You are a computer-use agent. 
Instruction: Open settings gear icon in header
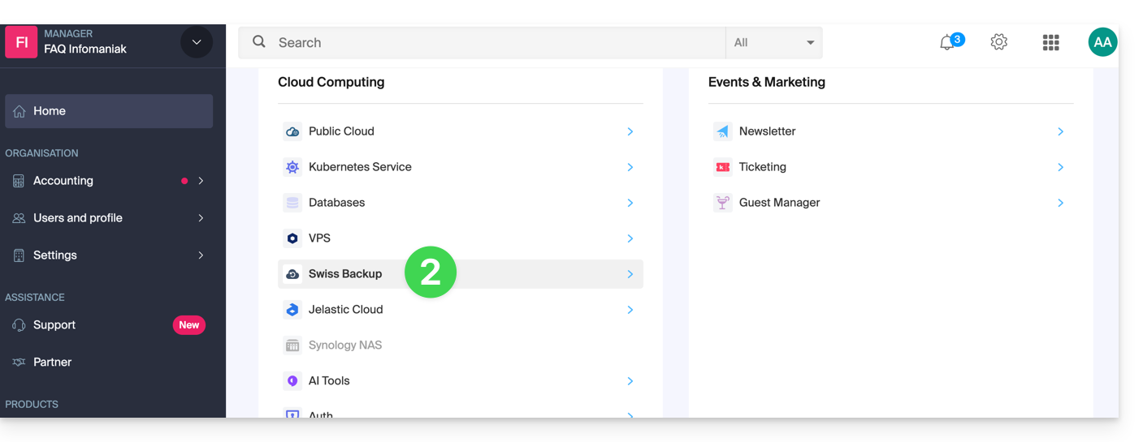click(x=998, y=42)
